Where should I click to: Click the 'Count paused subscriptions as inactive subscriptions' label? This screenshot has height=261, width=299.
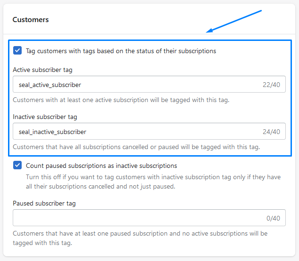(x=101, y=166)
